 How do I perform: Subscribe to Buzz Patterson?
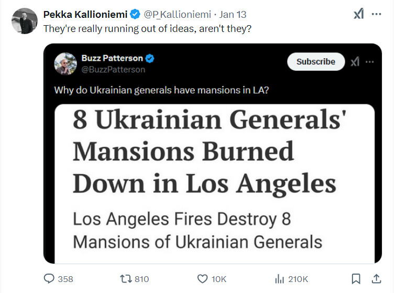316,62
